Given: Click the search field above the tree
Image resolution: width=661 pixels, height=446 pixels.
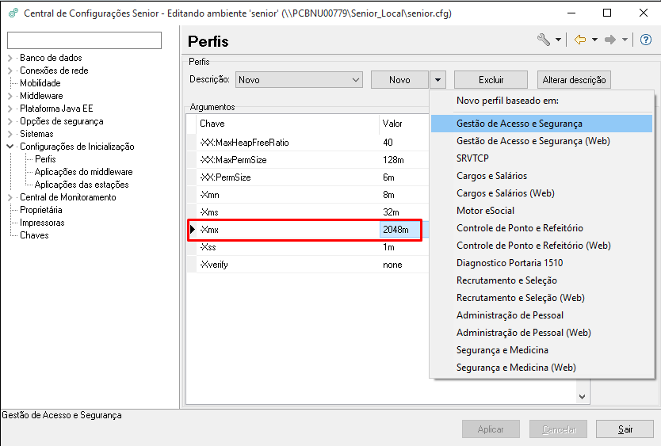Looking at the screenshot, I should (x=84, y=40).
